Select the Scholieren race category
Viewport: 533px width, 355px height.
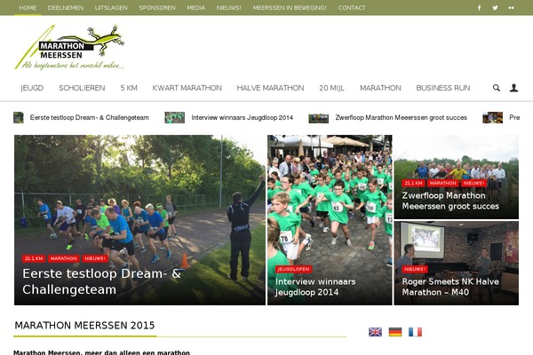click(x=82, y=88)
